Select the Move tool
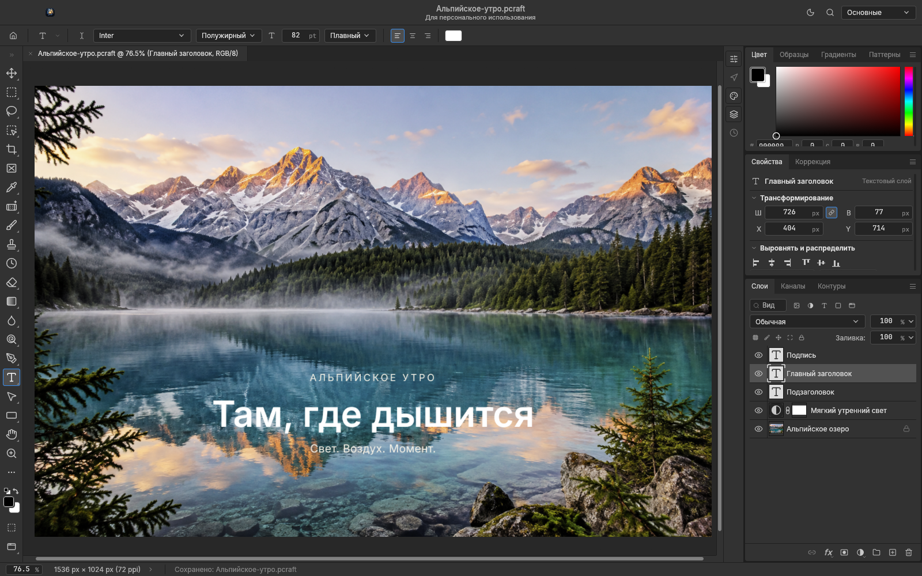The height and width of the screenshot is (576, 922). [x=12, y=73]
